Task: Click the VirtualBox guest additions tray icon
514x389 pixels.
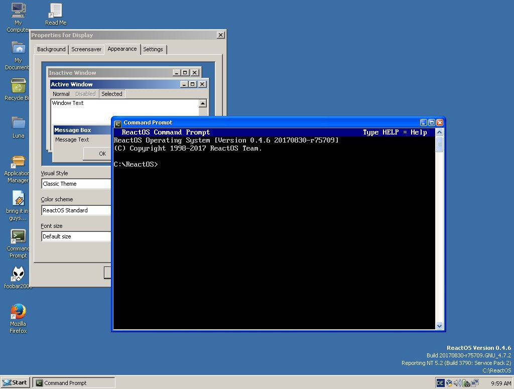Action: 449,383
